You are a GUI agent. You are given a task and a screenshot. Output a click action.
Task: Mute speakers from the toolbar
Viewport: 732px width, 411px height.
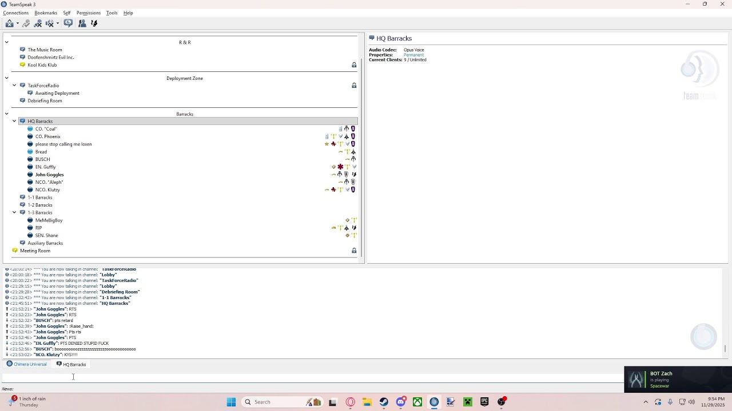pyautogui.click(x=50, y=23)
